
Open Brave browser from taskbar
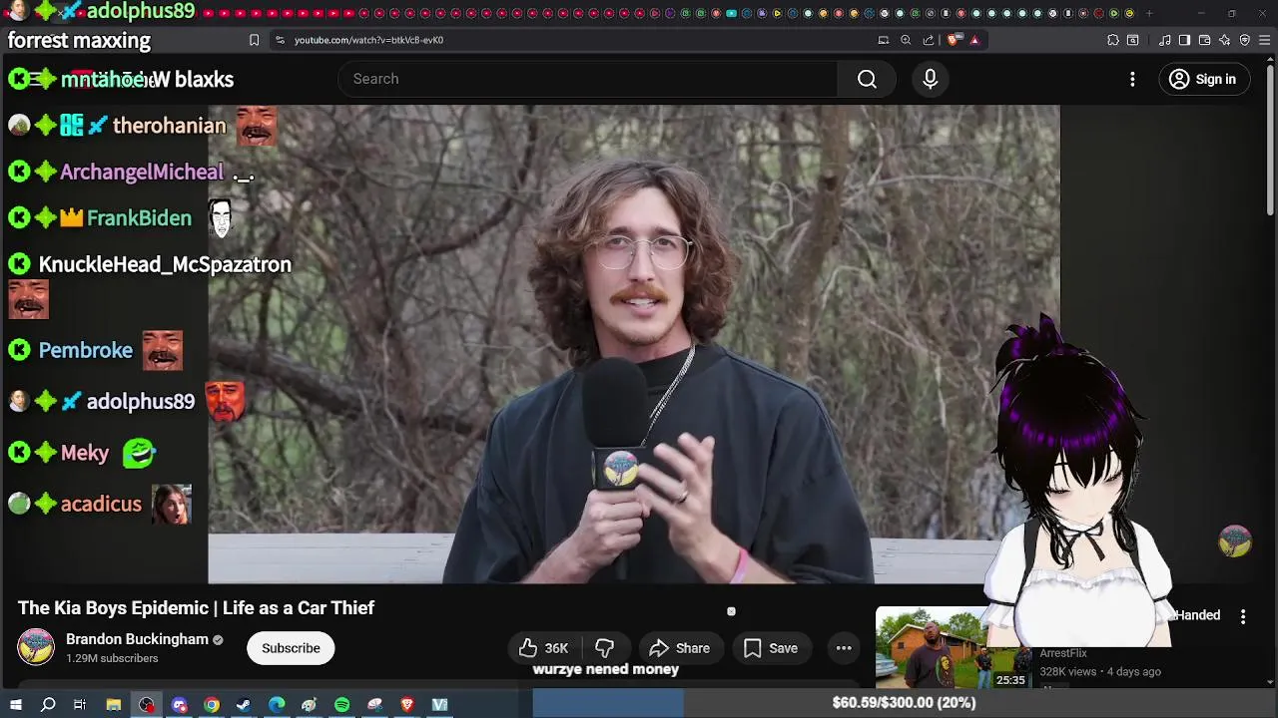pos(407,705)
